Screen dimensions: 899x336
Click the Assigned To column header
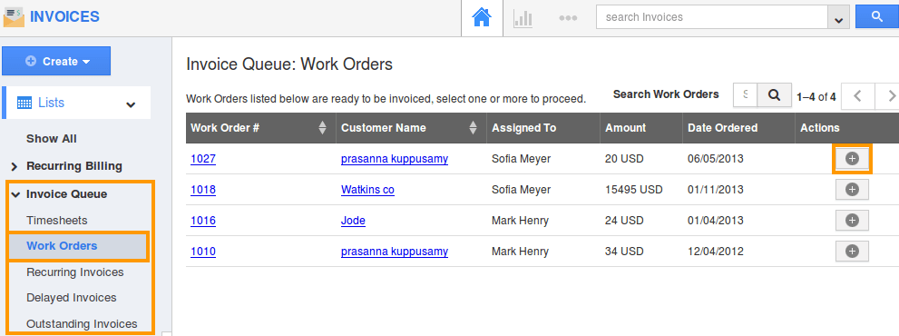tap(523, 128)
